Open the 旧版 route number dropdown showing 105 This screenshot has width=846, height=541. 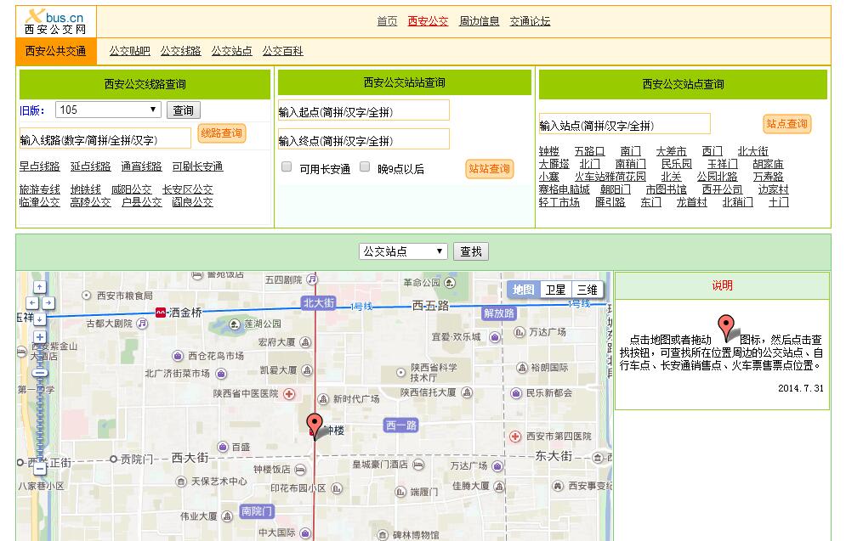click(108, 110)
